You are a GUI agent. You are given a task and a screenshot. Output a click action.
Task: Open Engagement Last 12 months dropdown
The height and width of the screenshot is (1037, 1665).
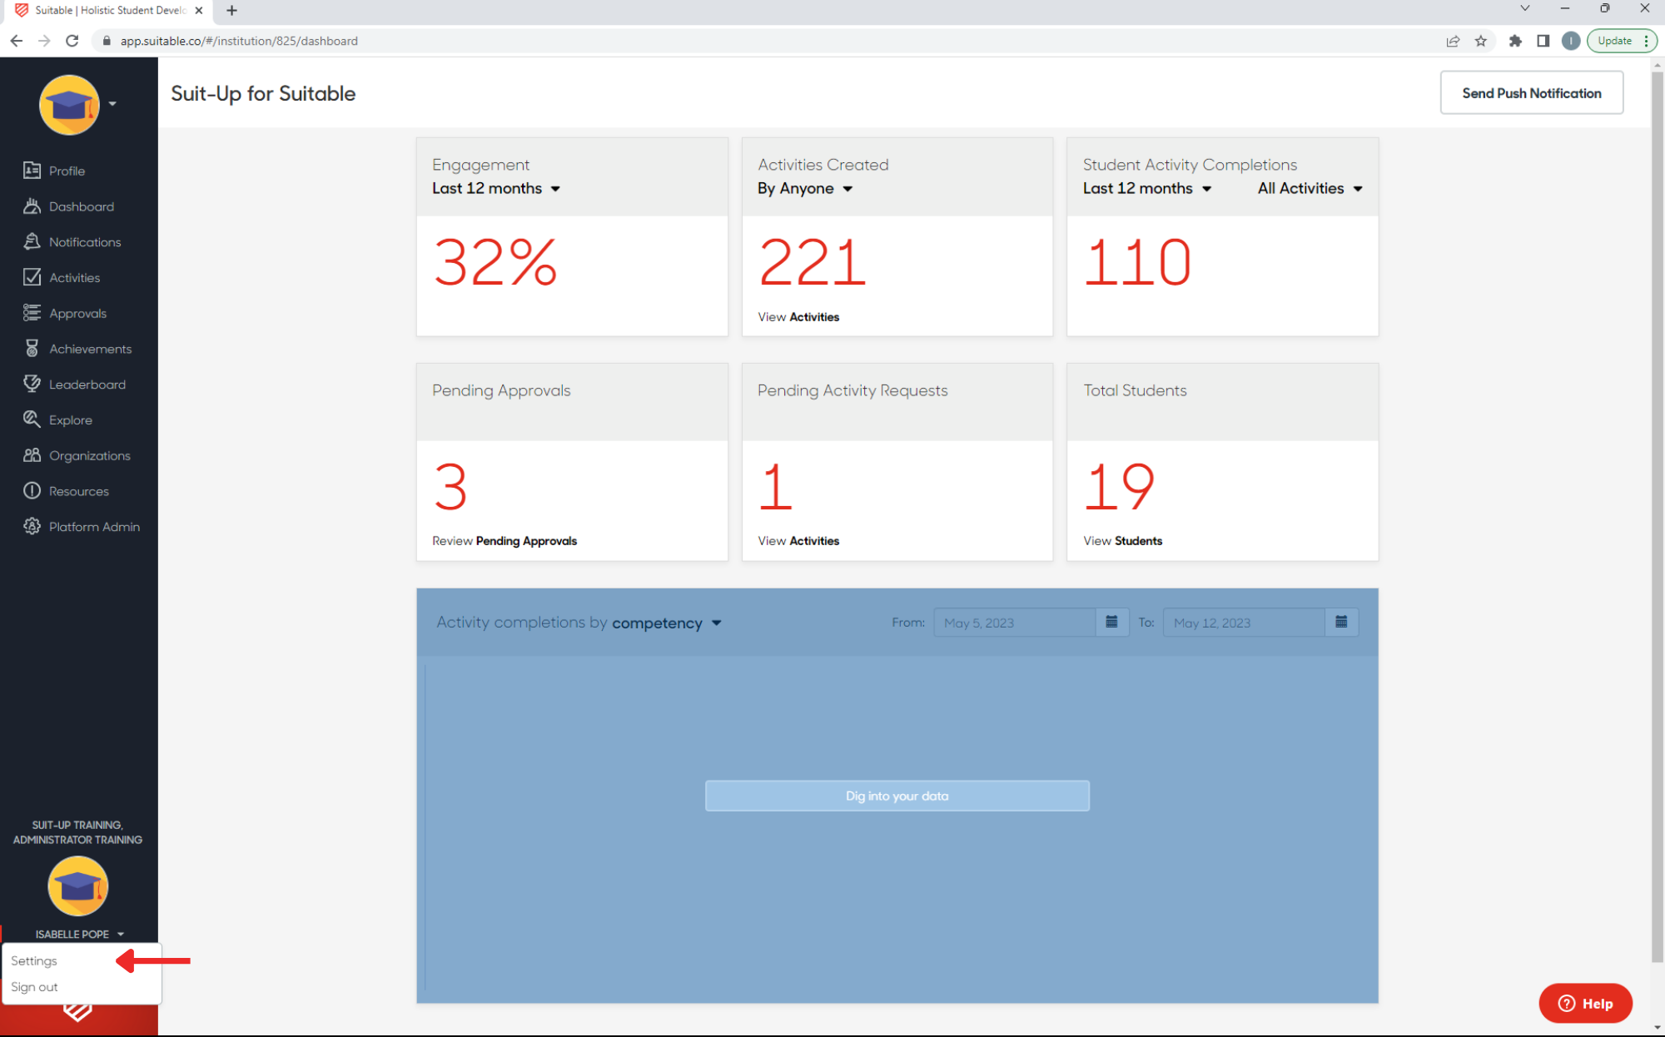(x=496, y=188)
